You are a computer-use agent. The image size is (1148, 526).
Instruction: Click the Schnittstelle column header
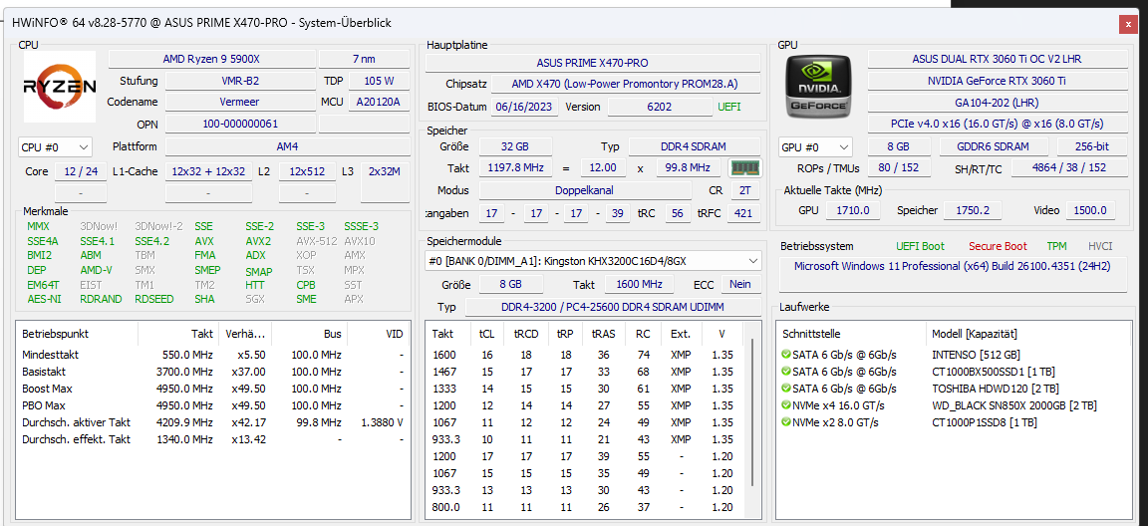click(x=851, y=334)
